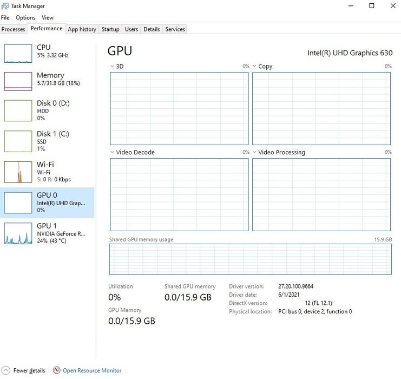Click the Utilization 0% value
The height and width of the screenshot is (379, 401).
click(115, 297)
